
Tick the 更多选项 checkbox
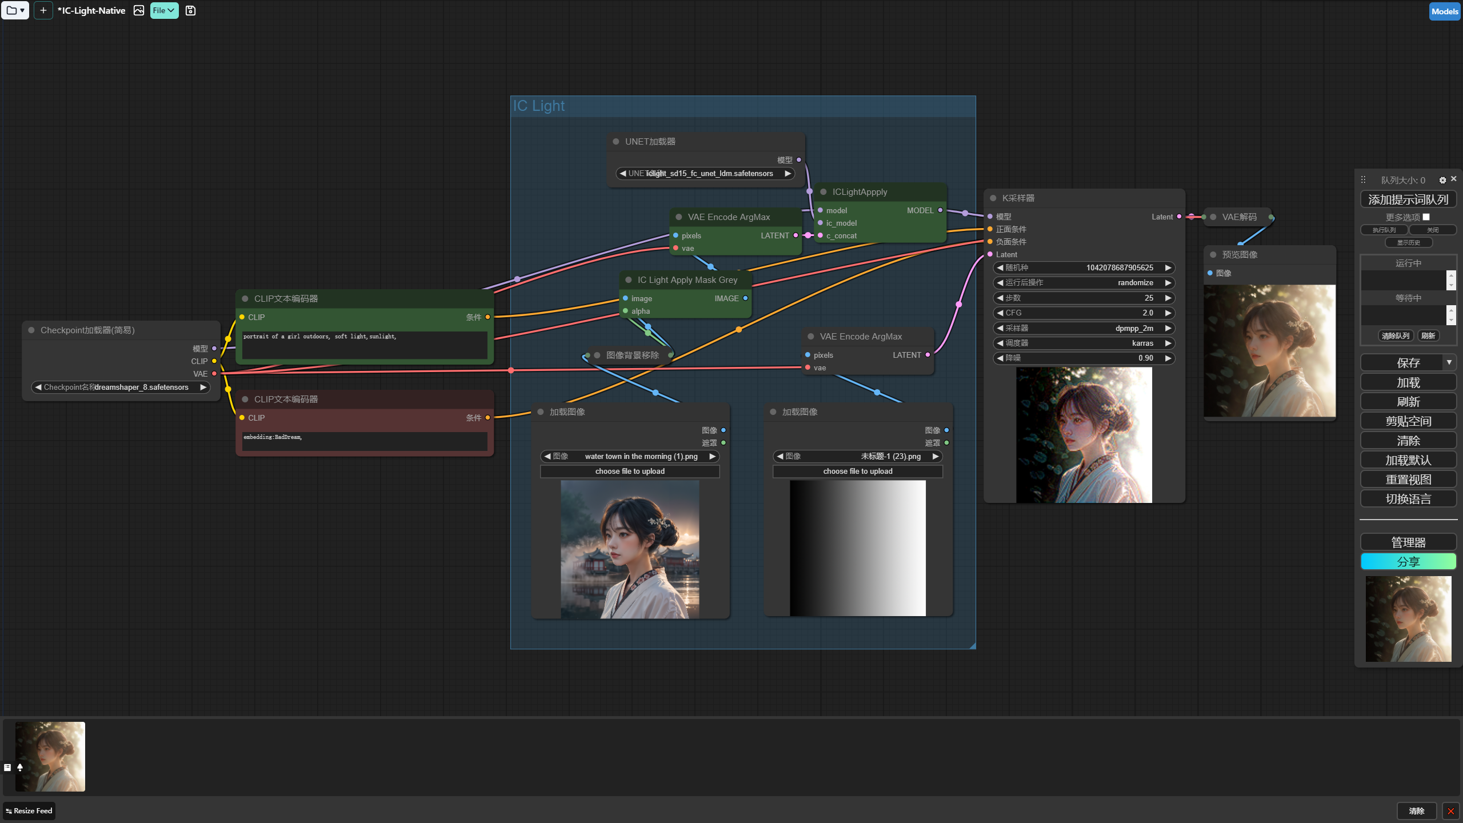(1426, 217)
